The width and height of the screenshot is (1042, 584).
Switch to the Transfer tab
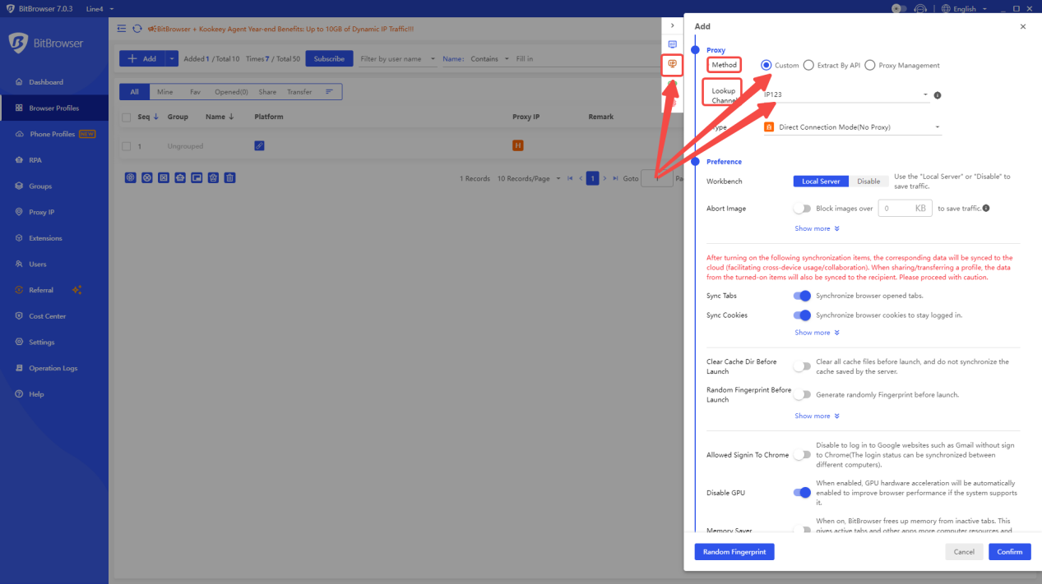pos(299,92)
